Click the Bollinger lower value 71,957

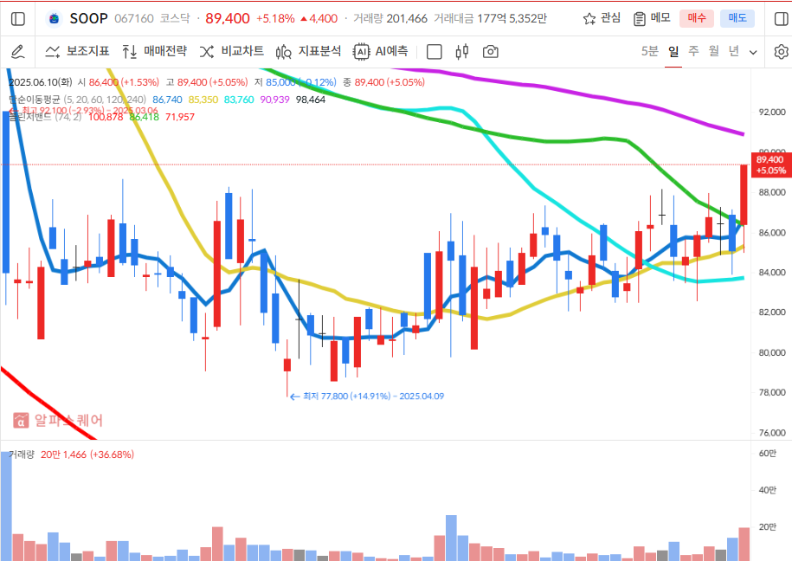[x=180, y=117]
